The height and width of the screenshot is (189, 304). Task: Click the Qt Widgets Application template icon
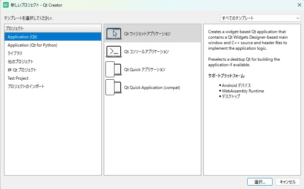pyautogui.click(x=114, y=33)
